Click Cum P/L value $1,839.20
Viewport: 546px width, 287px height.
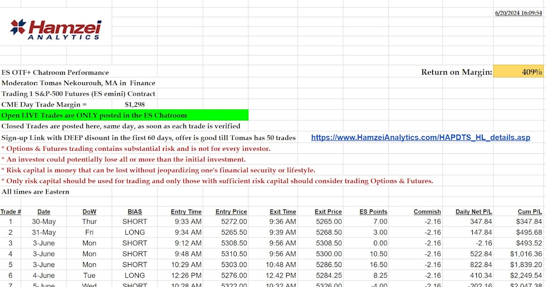tap(526, 265)
